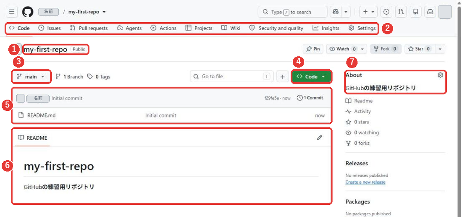
Task: Select the README tab in file preview
Action: tap(32, 138)
